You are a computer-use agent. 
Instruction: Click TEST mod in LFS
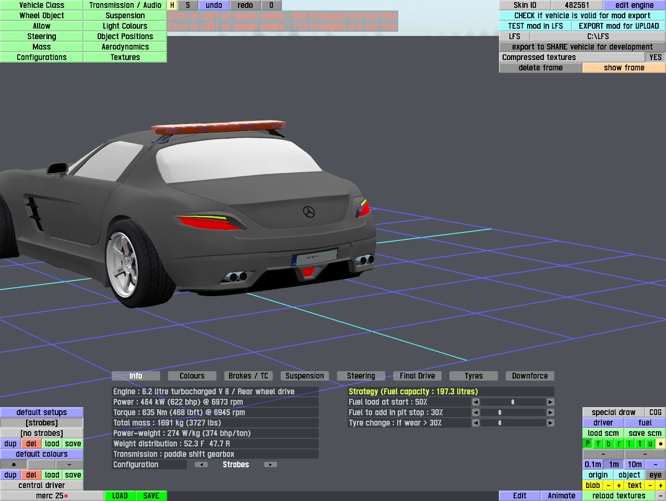tap(536, 26)
